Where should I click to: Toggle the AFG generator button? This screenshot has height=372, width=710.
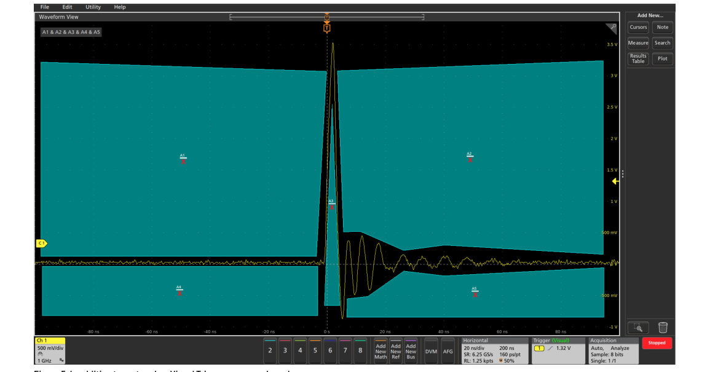tap(448, 350)
